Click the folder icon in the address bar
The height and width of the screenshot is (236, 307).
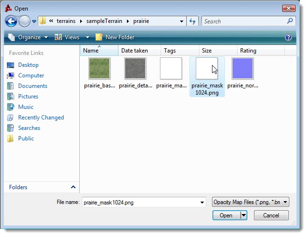[42, 21]
